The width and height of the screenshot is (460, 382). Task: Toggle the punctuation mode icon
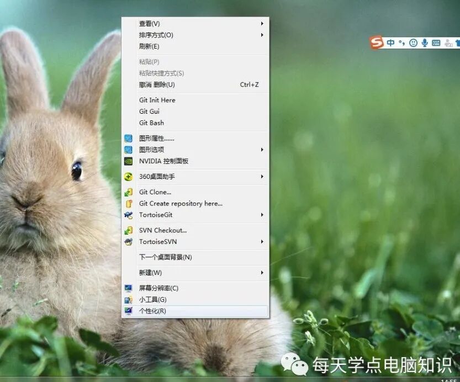click(x=402, y=43)
